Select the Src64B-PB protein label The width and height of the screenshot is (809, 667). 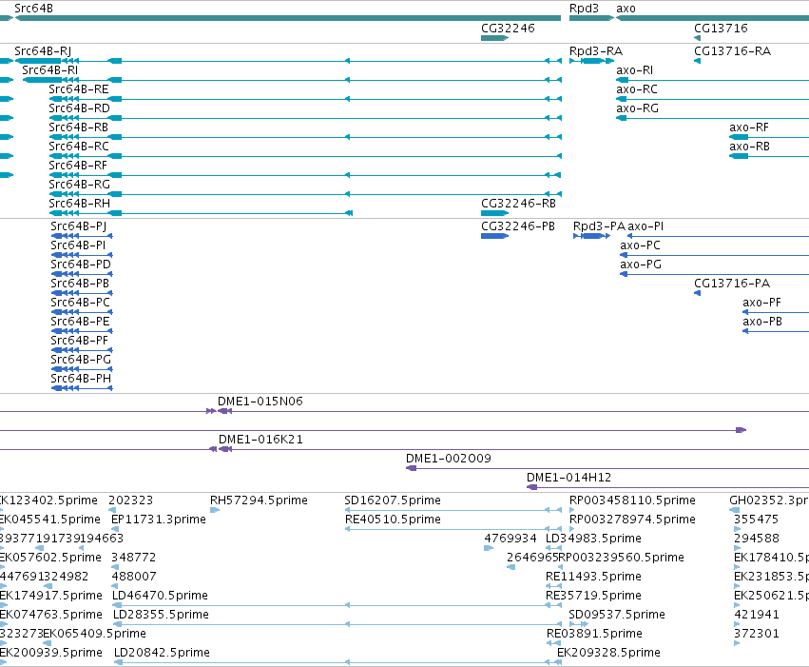[x=80, y=284]
